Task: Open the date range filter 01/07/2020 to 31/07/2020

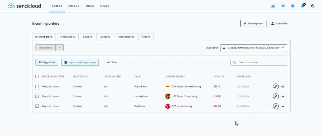Action: point(80,62)
